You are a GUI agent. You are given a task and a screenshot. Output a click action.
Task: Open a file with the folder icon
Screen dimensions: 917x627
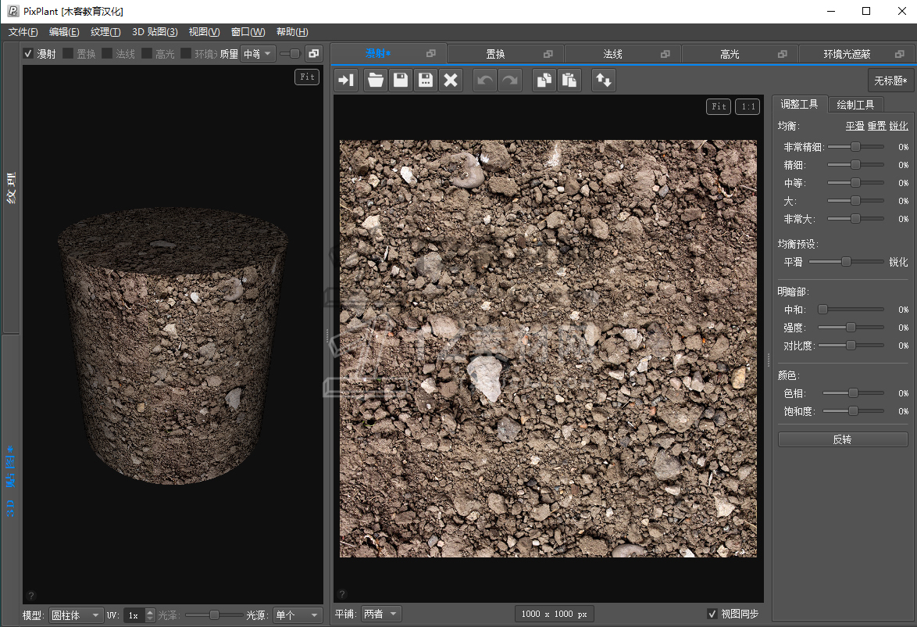click(376, 80)
